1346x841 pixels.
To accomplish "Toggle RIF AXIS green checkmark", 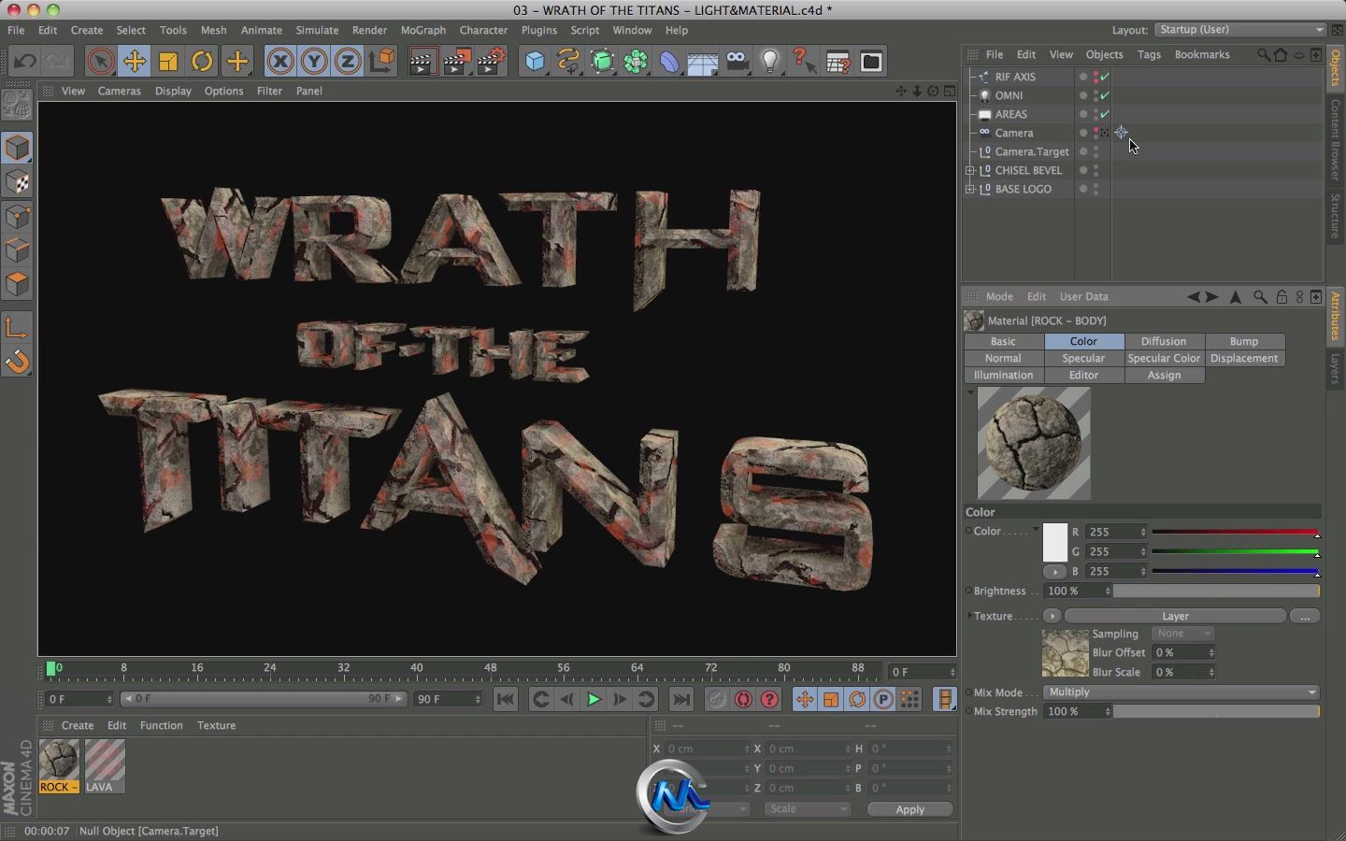I will click(1105, 77).
